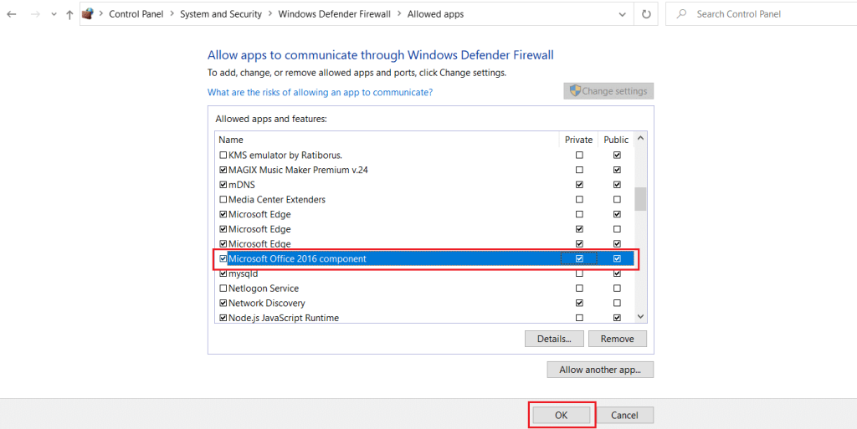857x429 pixels.
Task: Toggle Public for Node.js JavaScript Runtime
Action: [617, 318]
